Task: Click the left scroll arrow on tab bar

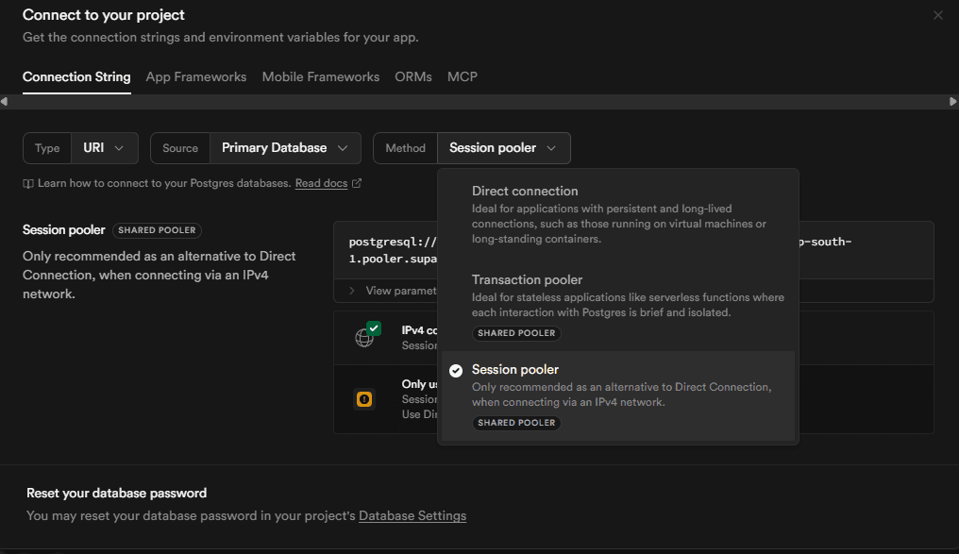Action: (x=4, y=102)
